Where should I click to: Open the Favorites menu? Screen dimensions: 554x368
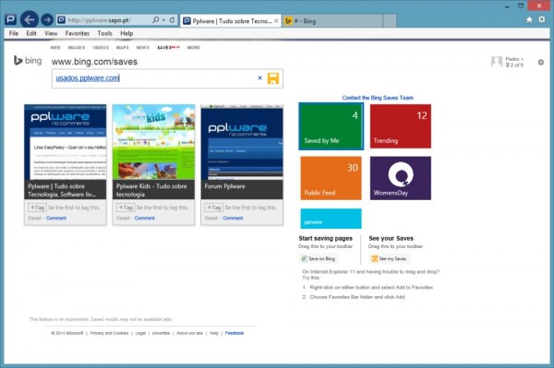(77, 33)
